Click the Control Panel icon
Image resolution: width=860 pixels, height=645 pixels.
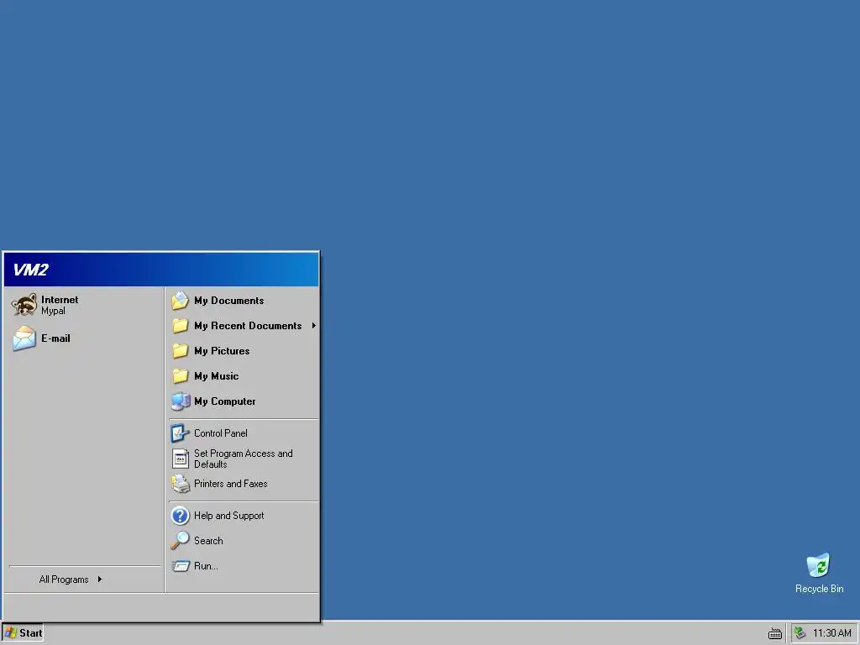(180, 433)
